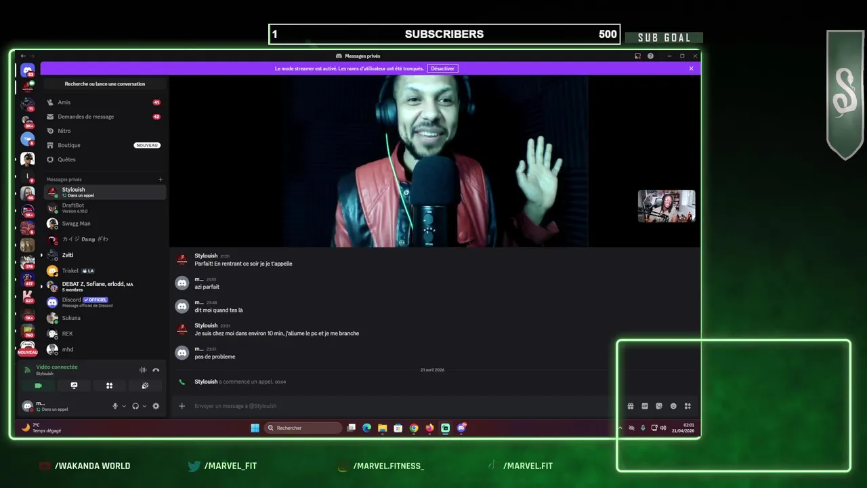867x488 pixels.
Task: Open the soundboard button in call panel
Action: [x=145, y=386]
